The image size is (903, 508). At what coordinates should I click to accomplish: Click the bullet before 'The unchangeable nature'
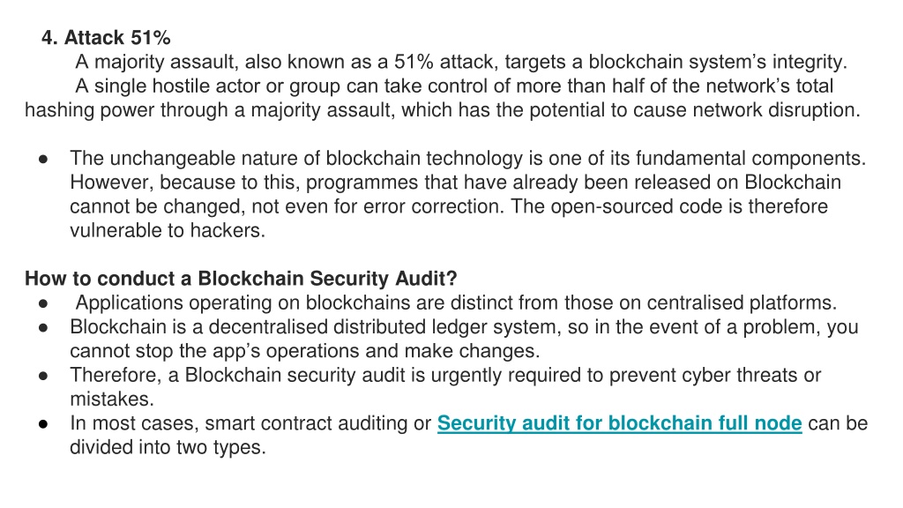(43, 159)
